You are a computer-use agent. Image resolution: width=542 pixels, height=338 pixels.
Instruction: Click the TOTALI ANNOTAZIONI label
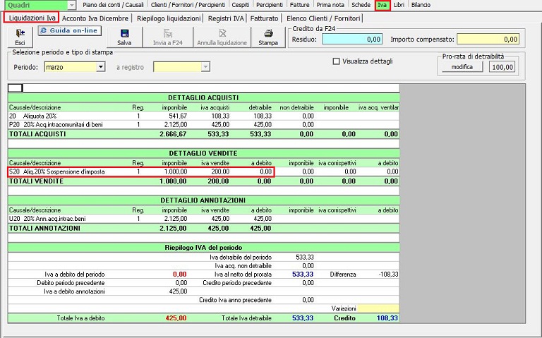tap(44, 228)
